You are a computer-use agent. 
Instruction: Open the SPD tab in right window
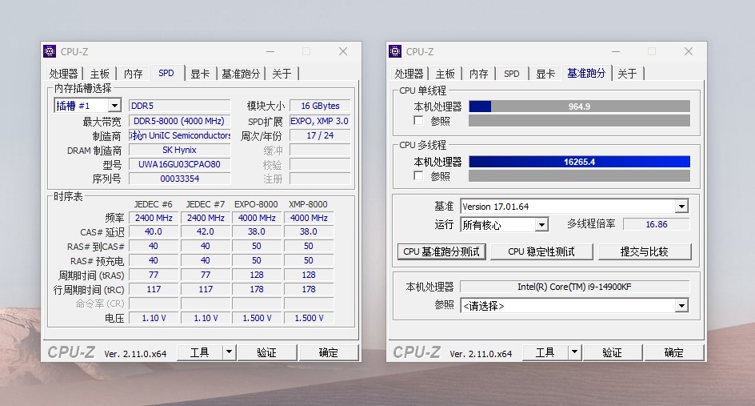point(512,74)
